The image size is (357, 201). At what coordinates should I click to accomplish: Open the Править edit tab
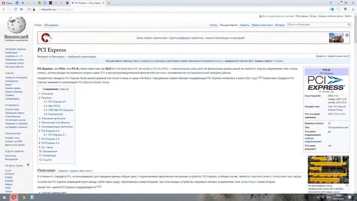pyautogui.click(x=244, y=25)
